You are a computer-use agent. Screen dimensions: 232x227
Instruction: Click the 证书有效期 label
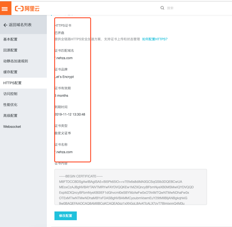coord(63,88)
